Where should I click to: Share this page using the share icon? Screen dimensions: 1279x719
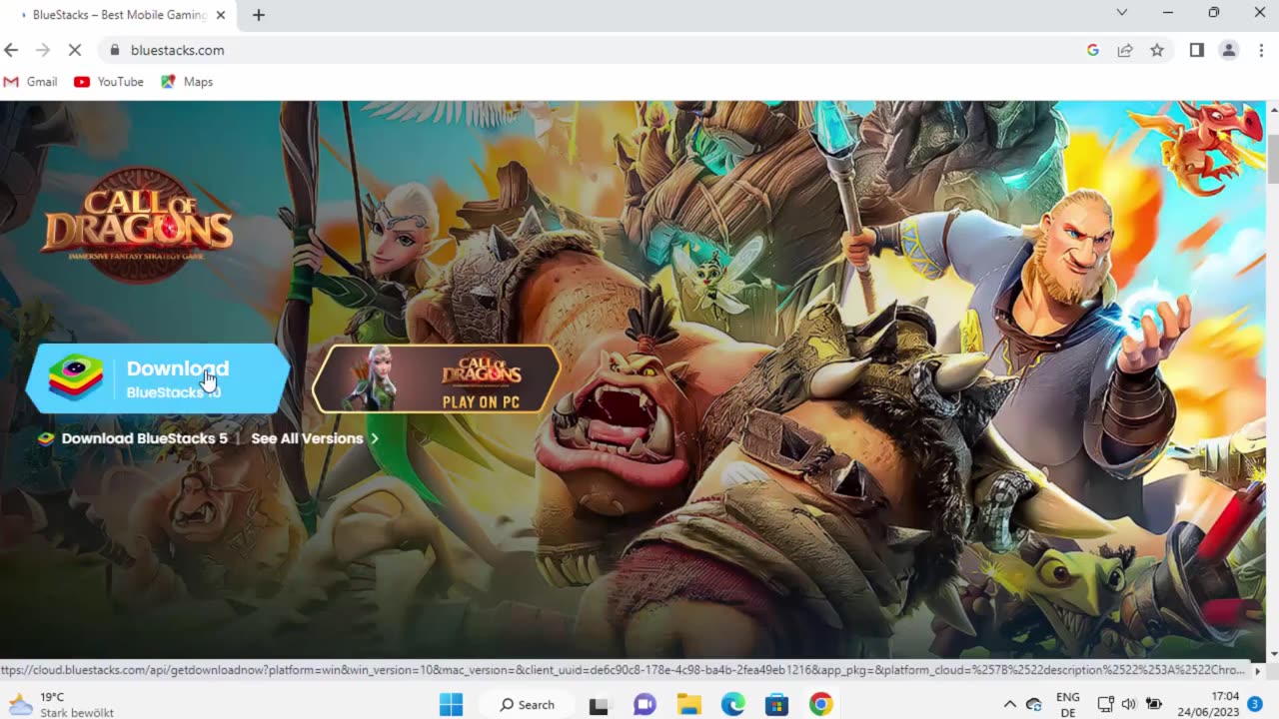[1125, 50]
